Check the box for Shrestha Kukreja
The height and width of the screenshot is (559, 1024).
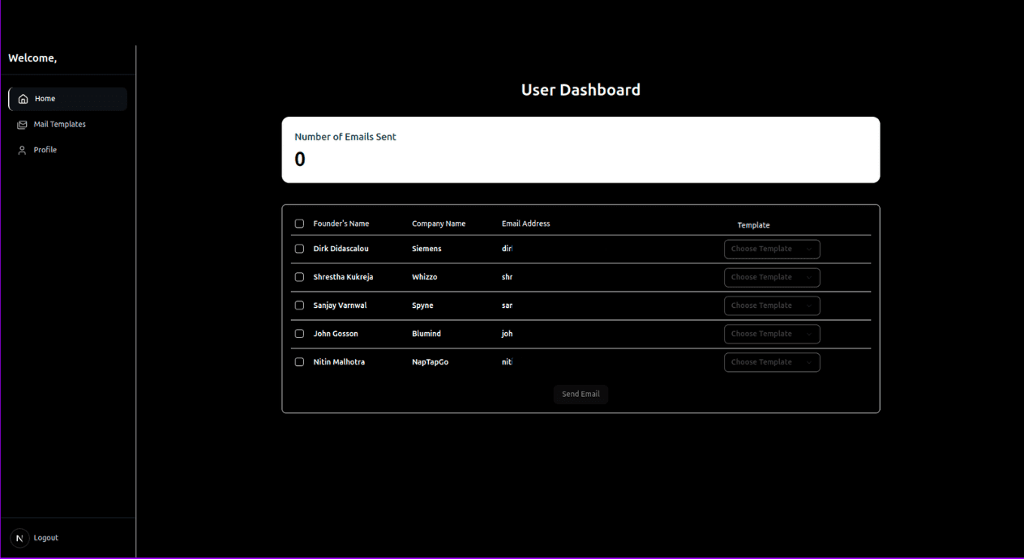coord(299,277)
